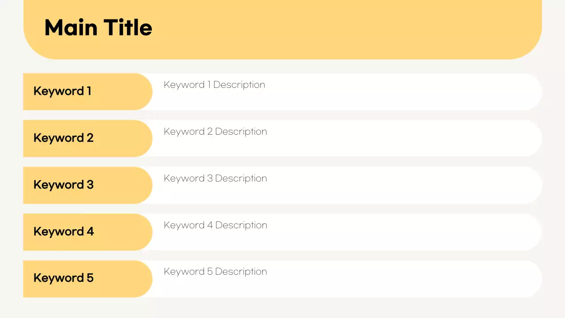Click the Main Title heading text
The image size is (565, 318).
98,28
